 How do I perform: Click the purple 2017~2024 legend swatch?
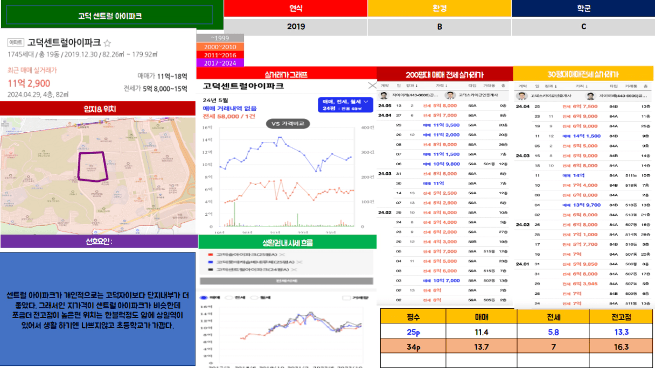click(220, 63)
